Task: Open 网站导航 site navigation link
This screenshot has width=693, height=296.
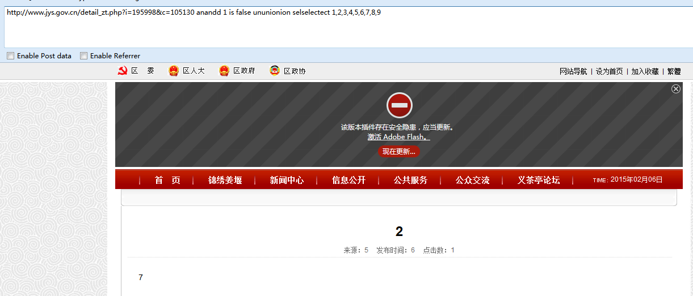Action: tap(573, 71)
